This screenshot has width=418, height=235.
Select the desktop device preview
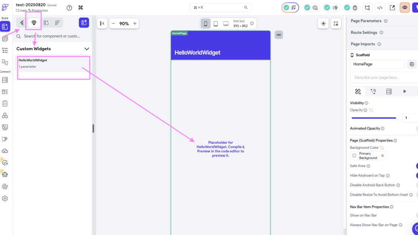pos(226,23)
